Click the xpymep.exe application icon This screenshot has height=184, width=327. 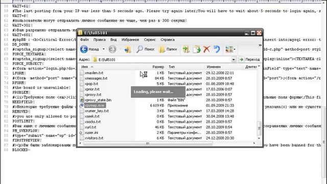(x=82, y=105)
